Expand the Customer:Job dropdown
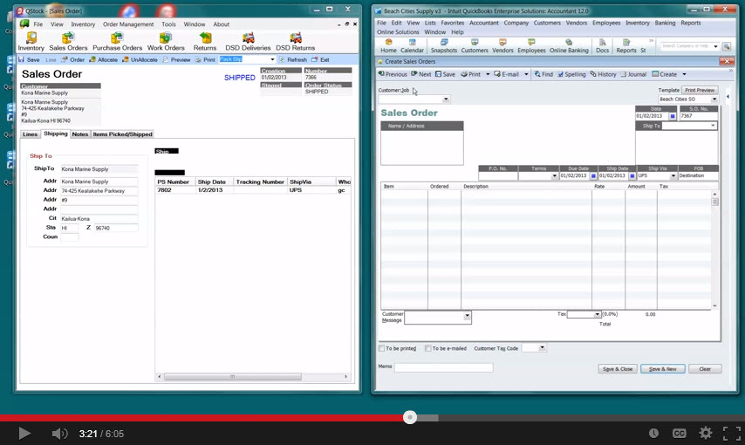This screenshot has height=445, width=745. point(446,99)
